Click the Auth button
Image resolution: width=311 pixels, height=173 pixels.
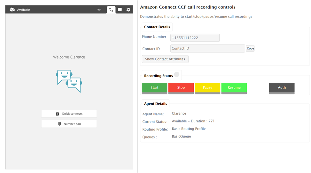pos(282,88)
